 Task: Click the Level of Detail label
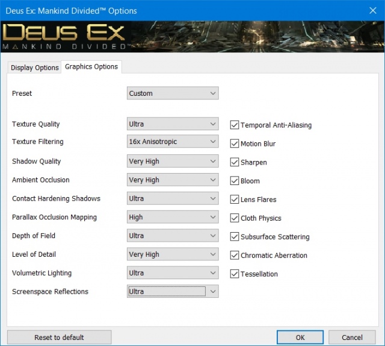tap(34, 254)
